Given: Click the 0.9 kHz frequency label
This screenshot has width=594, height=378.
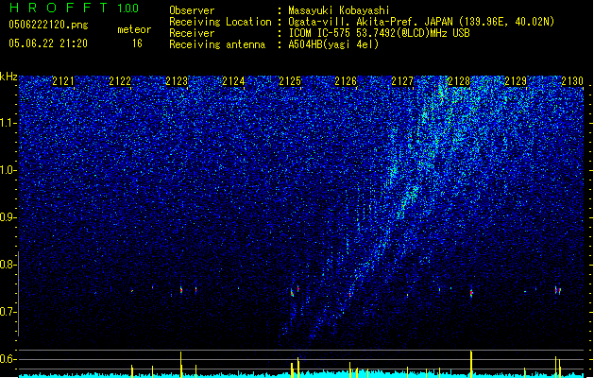Looking at the screenshot, I should point(8,217).
